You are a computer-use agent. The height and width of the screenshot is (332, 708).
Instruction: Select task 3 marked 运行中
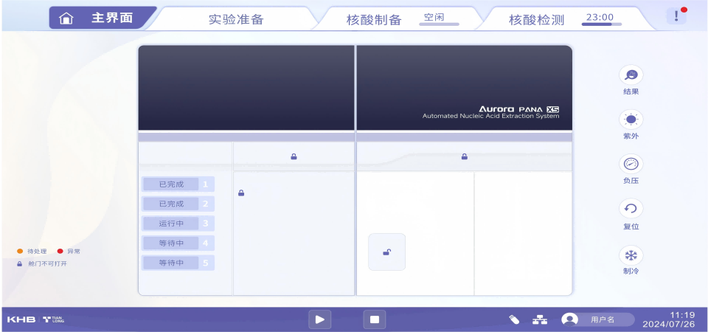(177, 224)
